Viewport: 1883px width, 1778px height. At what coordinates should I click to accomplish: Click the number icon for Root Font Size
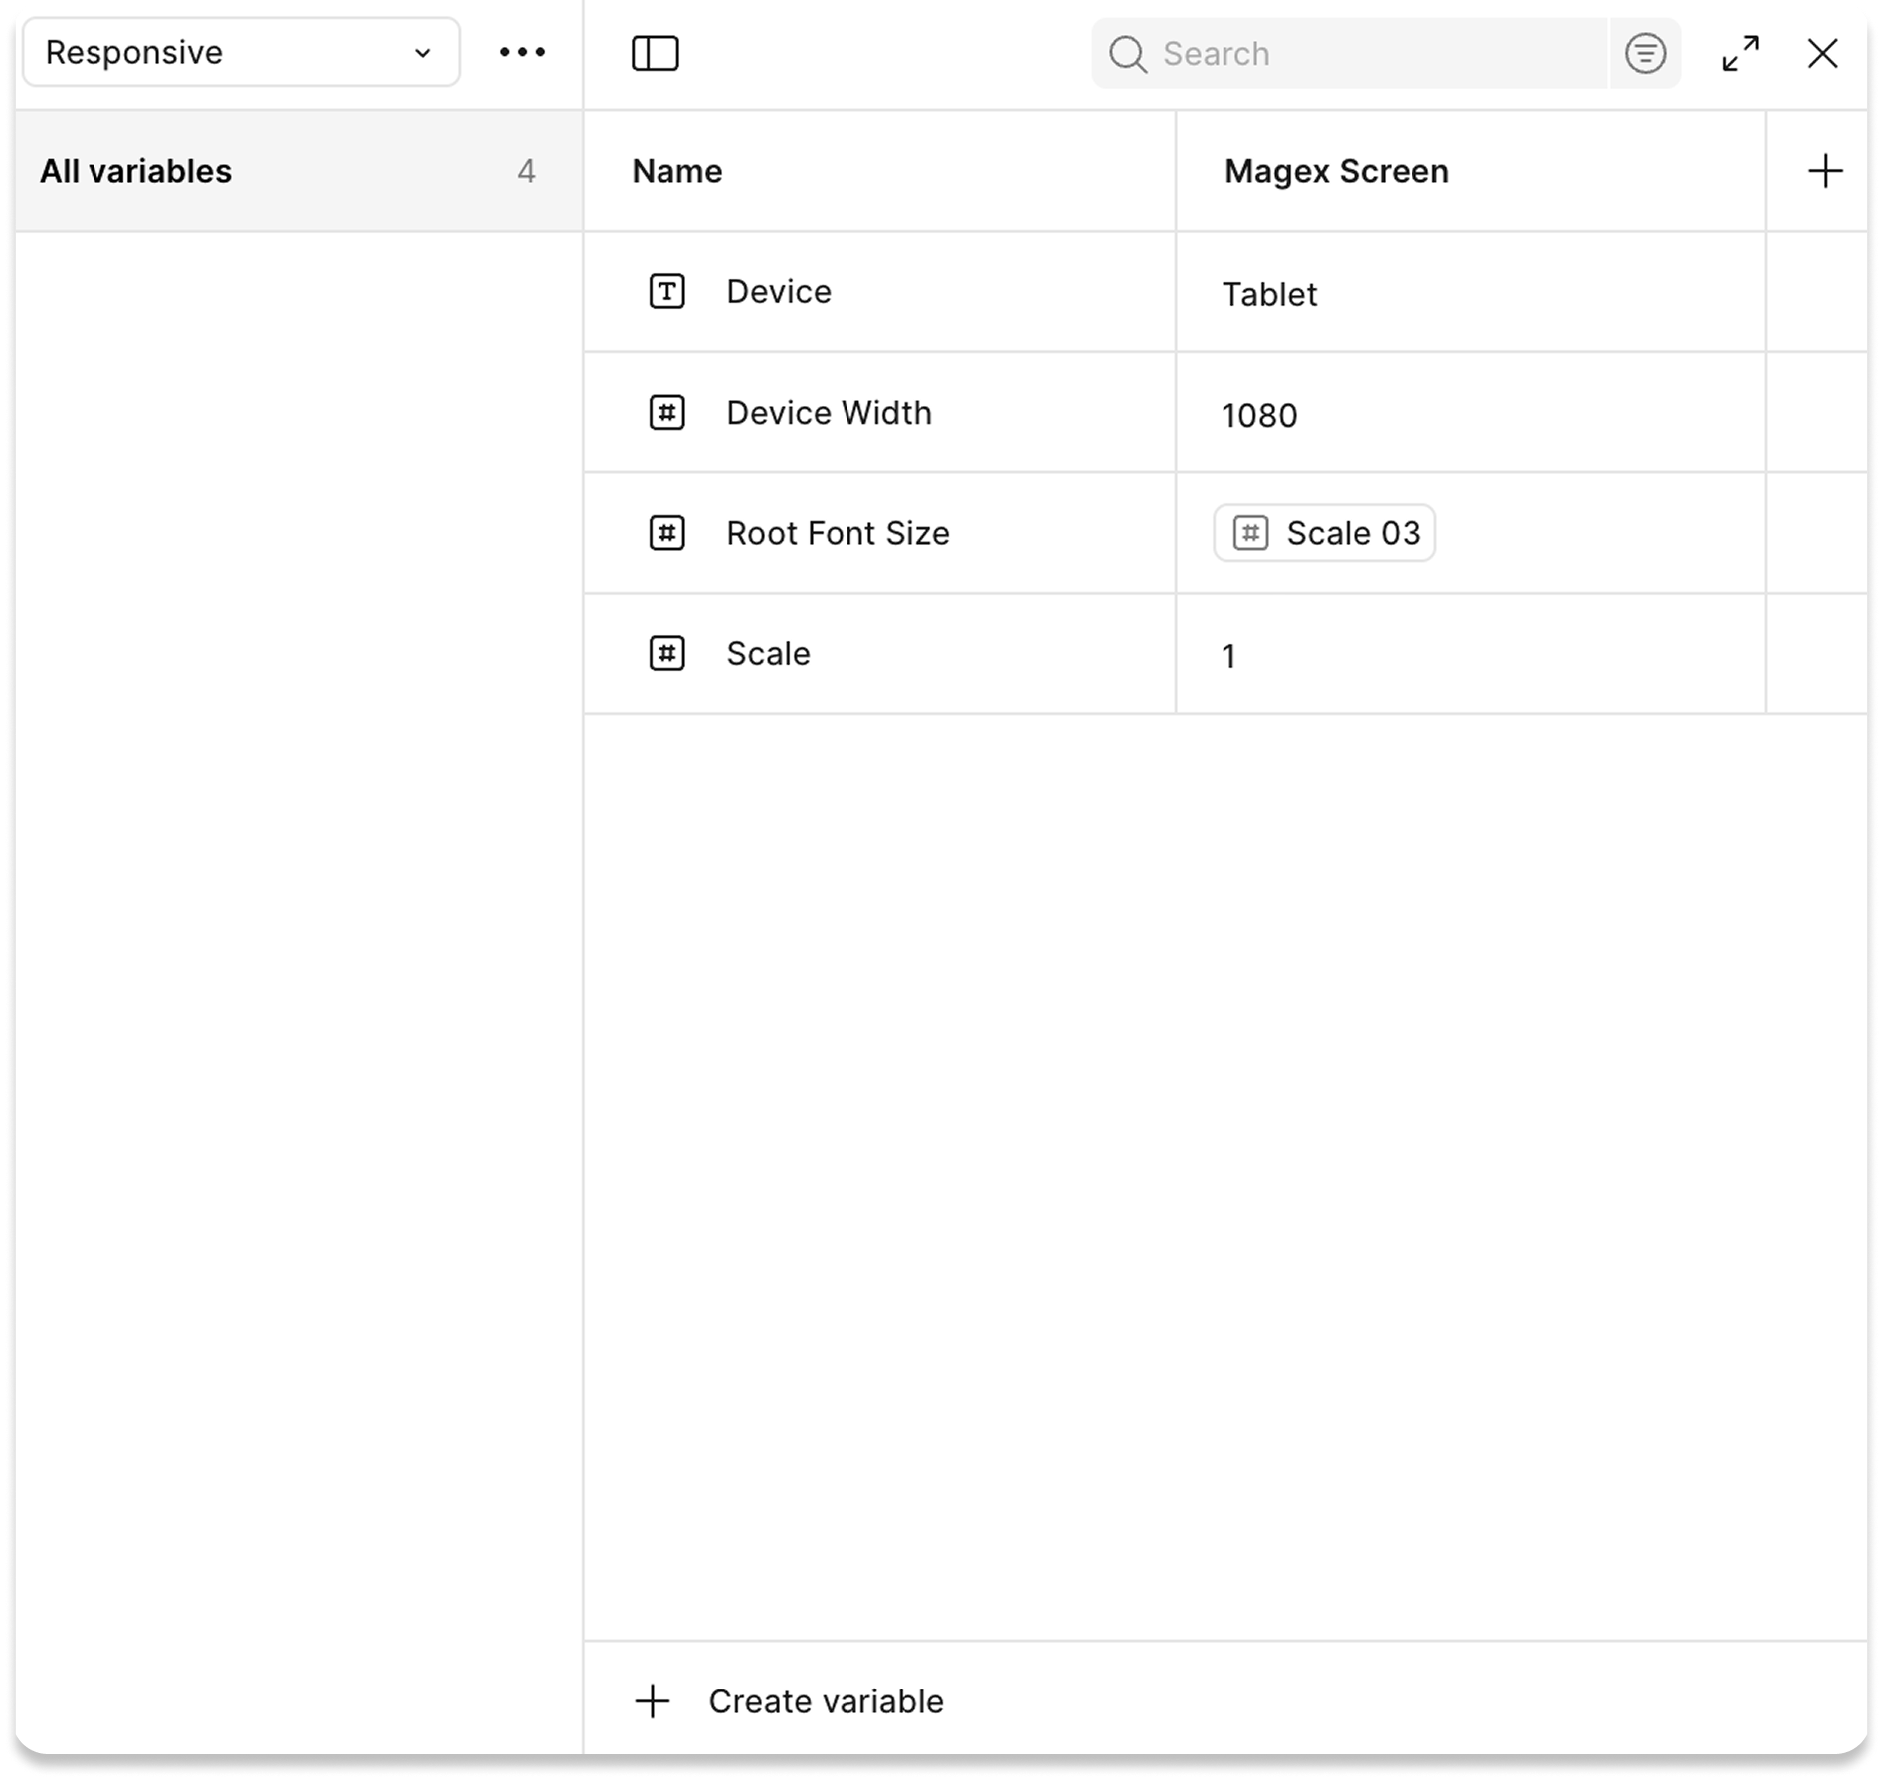point(666,533)
